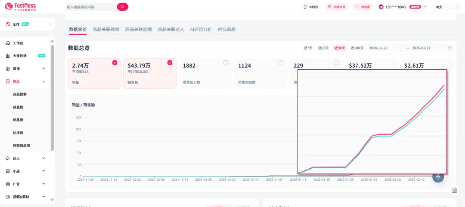The image size is (465, 207).
Task: Click the $37.52万 metric card
Action: [369, 66]
